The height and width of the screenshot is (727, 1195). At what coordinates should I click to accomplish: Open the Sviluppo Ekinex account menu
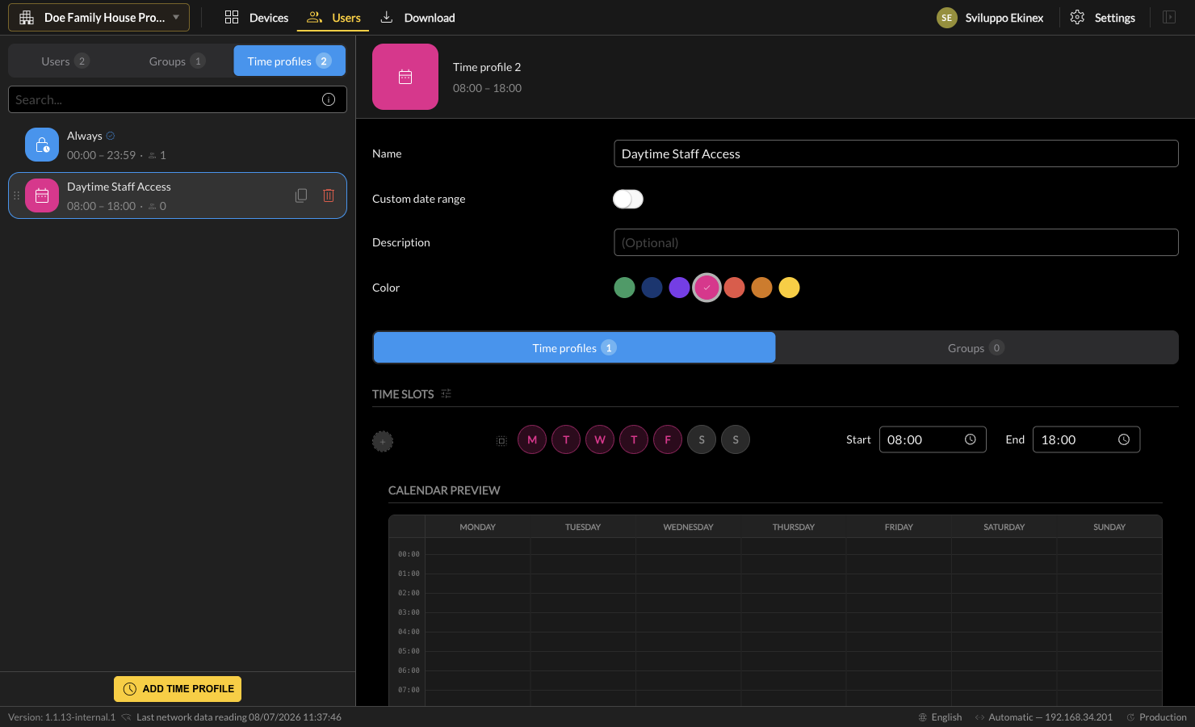(990, 18)
